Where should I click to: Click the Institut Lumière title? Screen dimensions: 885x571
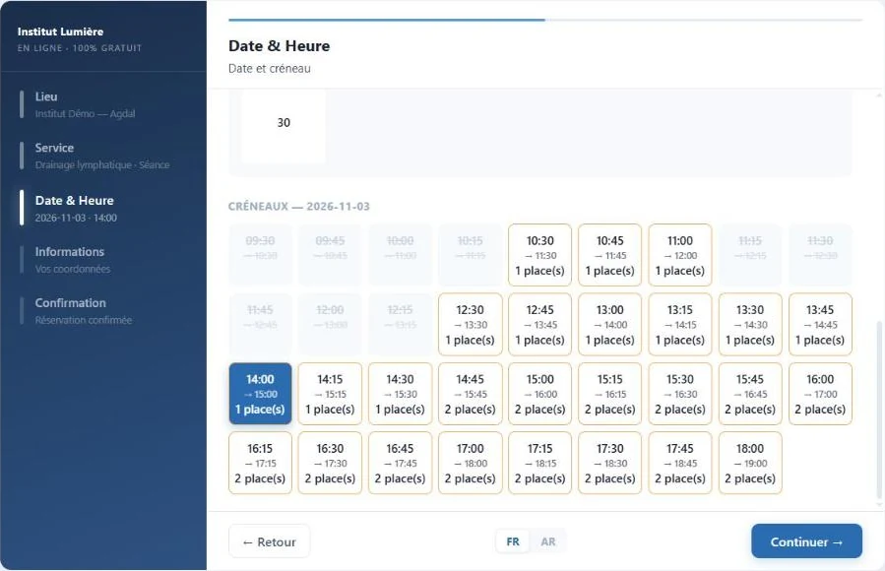pyautogui.click(x=60, y=32)
